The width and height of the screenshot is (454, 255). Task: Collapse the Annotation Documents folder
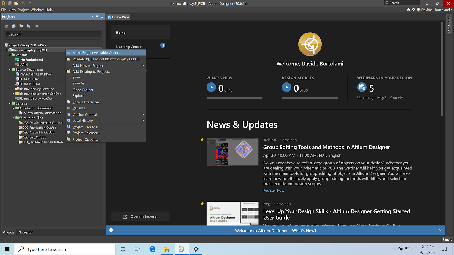(13, 108)
